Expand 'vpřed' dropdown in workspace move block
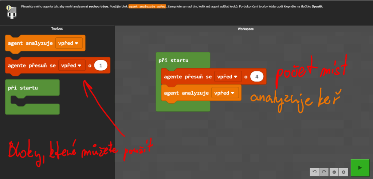 228,77
